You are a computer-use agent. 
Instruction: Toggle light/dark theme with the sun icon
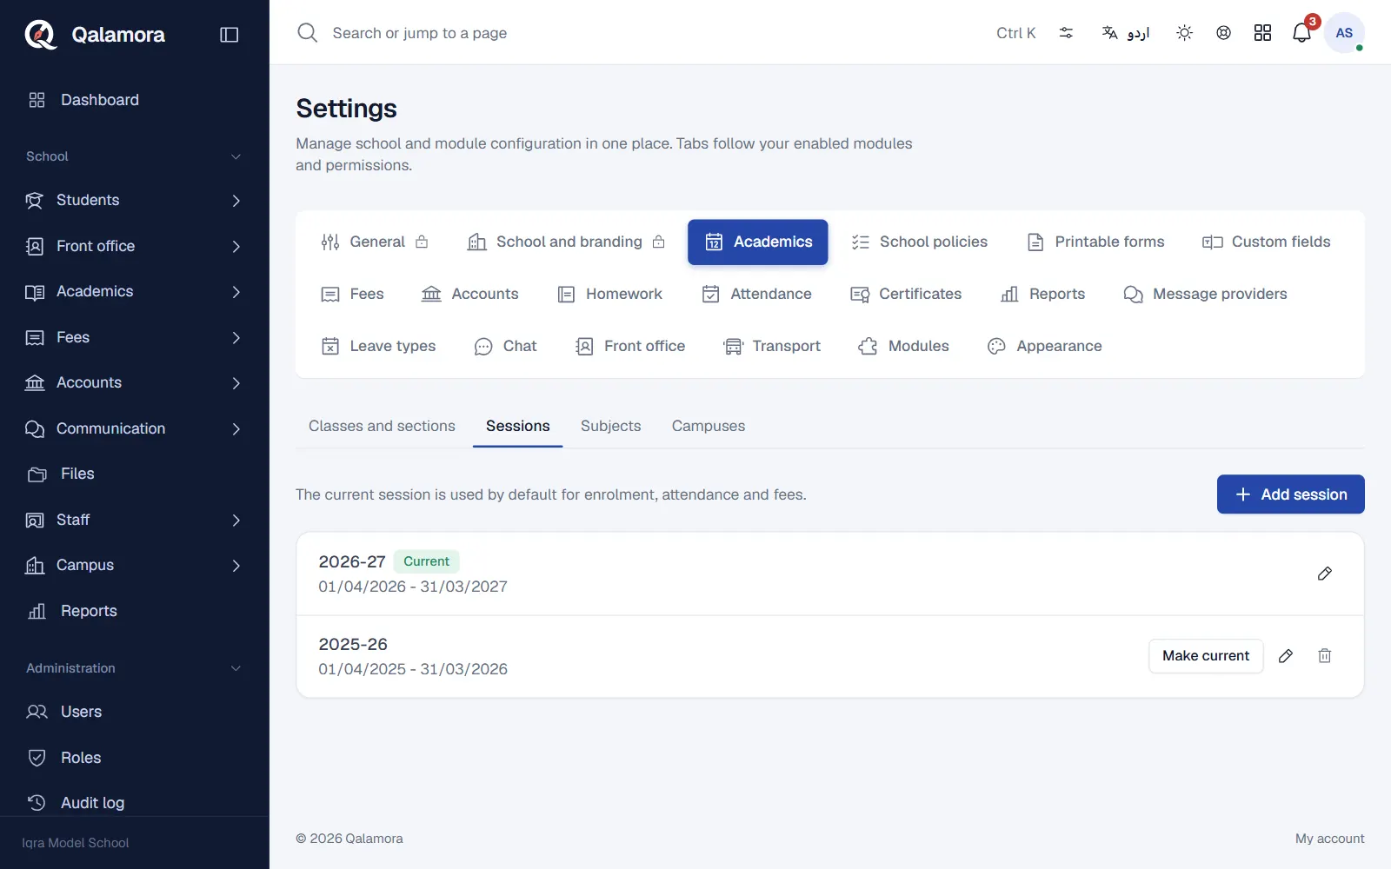click(x=1184, y=33)
